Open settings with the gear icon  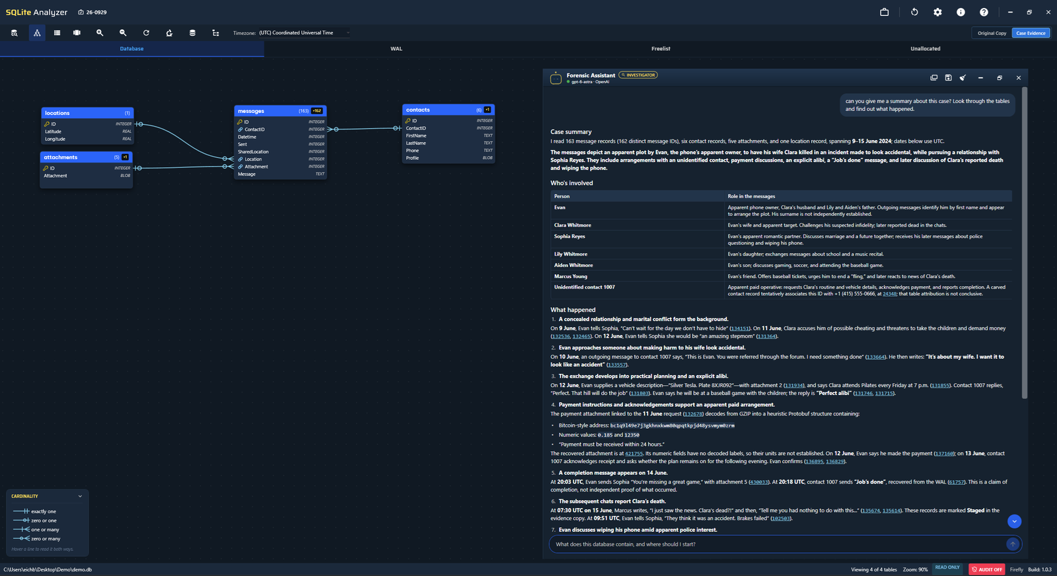937,12
